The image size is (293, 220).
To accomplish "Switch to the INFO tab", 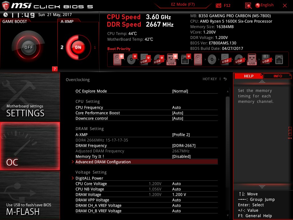I will click(x=278, y=76).
